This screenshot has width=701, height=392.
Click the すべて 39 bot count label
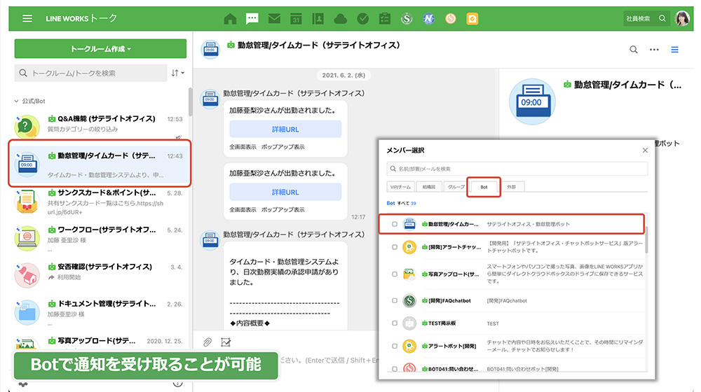[x=407, y=203]
